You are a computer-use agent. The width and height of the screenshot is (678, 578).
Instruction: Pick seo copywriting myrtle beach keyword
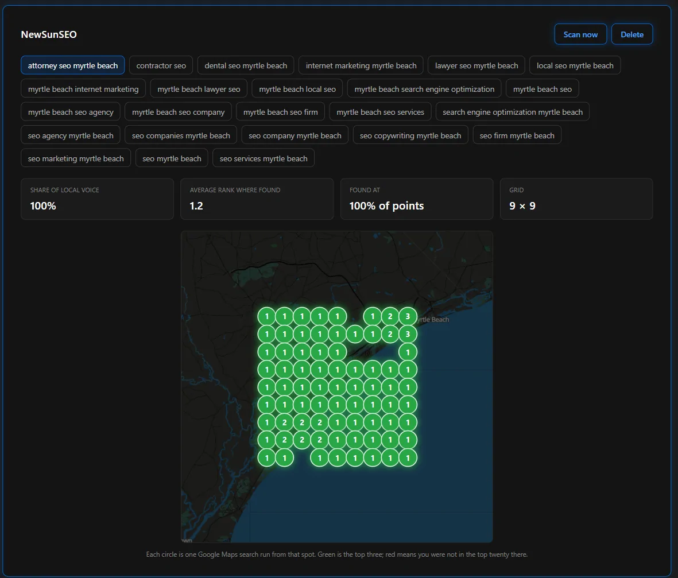tap(410, 135)
